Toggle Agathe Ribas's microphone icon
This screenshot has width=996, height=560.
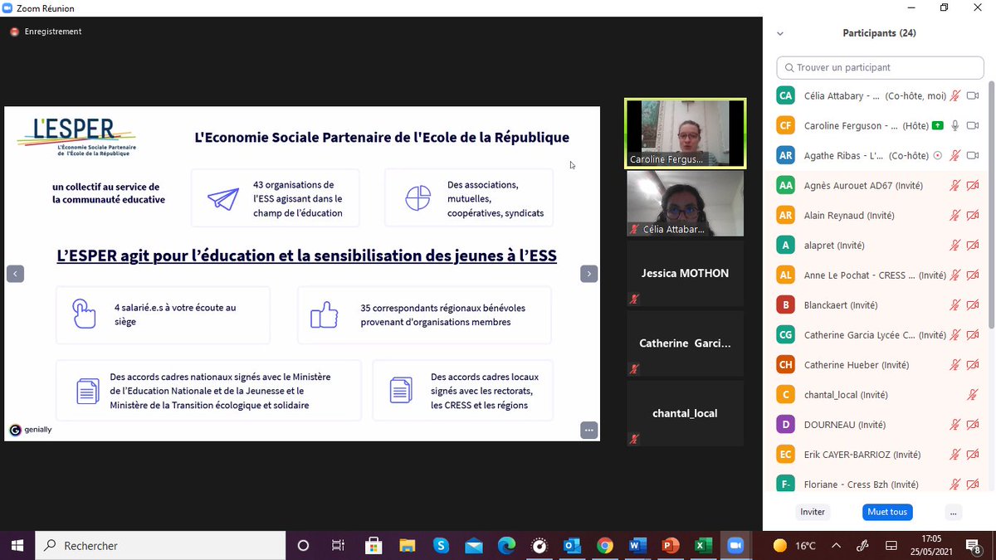[x=955, y=155]
